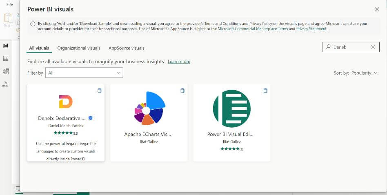Open the Model view icon in sidebar
This screenshot has height=195, width=387.
click(x=5, y=71)
